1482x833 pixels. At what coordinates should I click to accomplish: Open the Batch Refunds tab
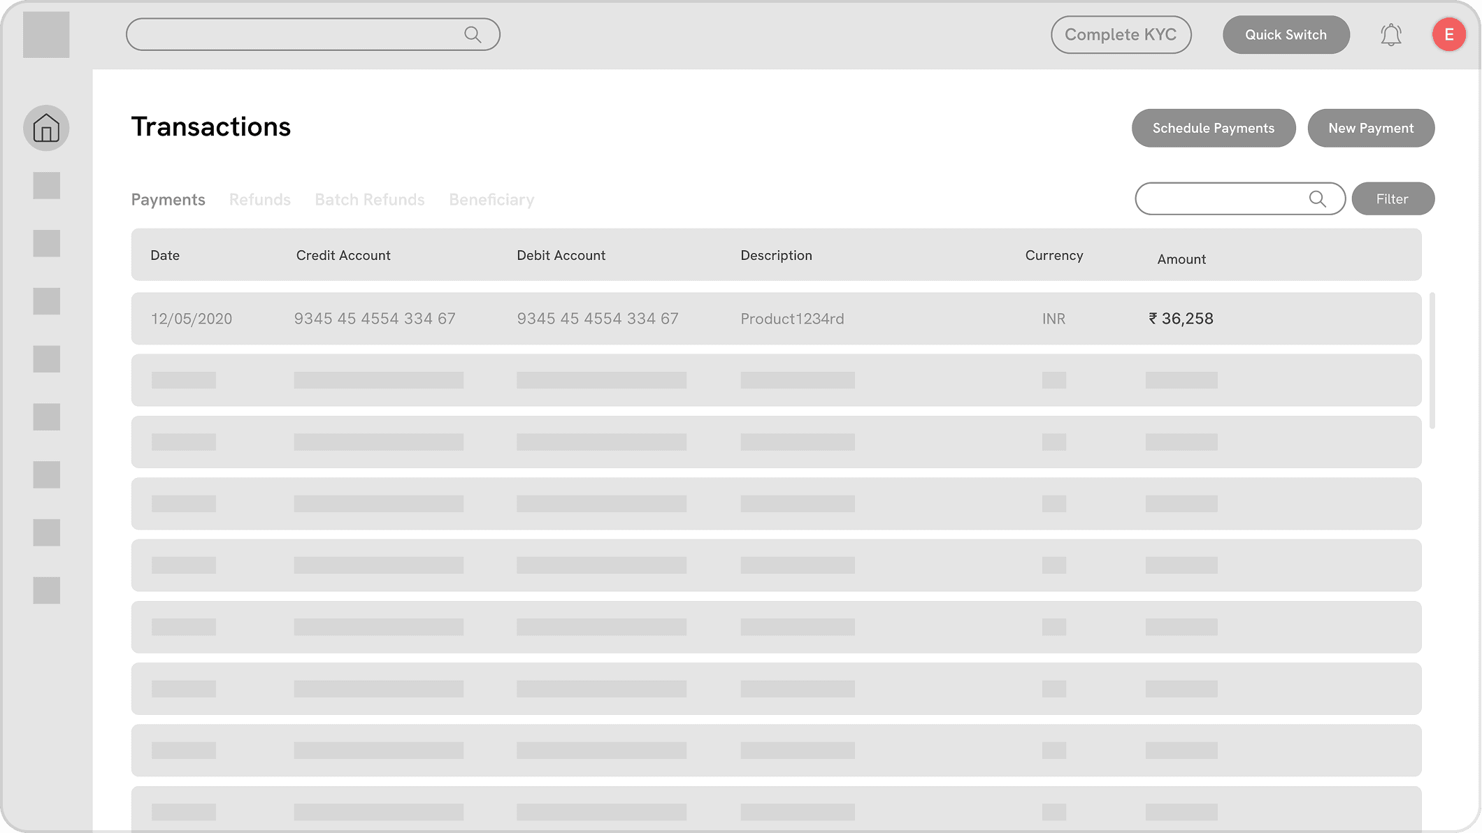click(x=369, y=200)
